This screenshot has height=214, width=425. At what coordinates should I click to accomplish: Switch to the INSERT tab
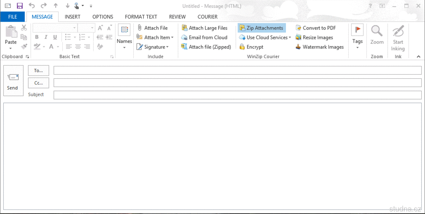pos(73,17)
